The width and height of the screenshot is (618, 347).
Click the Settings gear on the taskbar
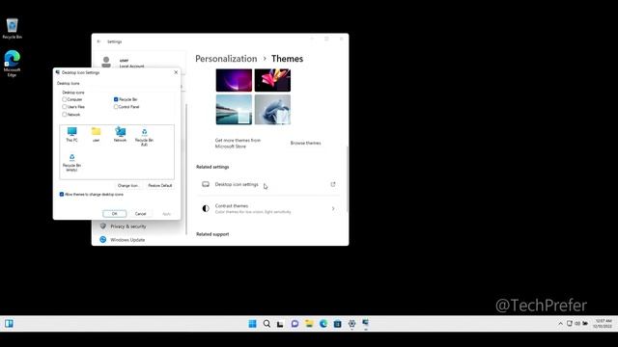tap(351, 324)
